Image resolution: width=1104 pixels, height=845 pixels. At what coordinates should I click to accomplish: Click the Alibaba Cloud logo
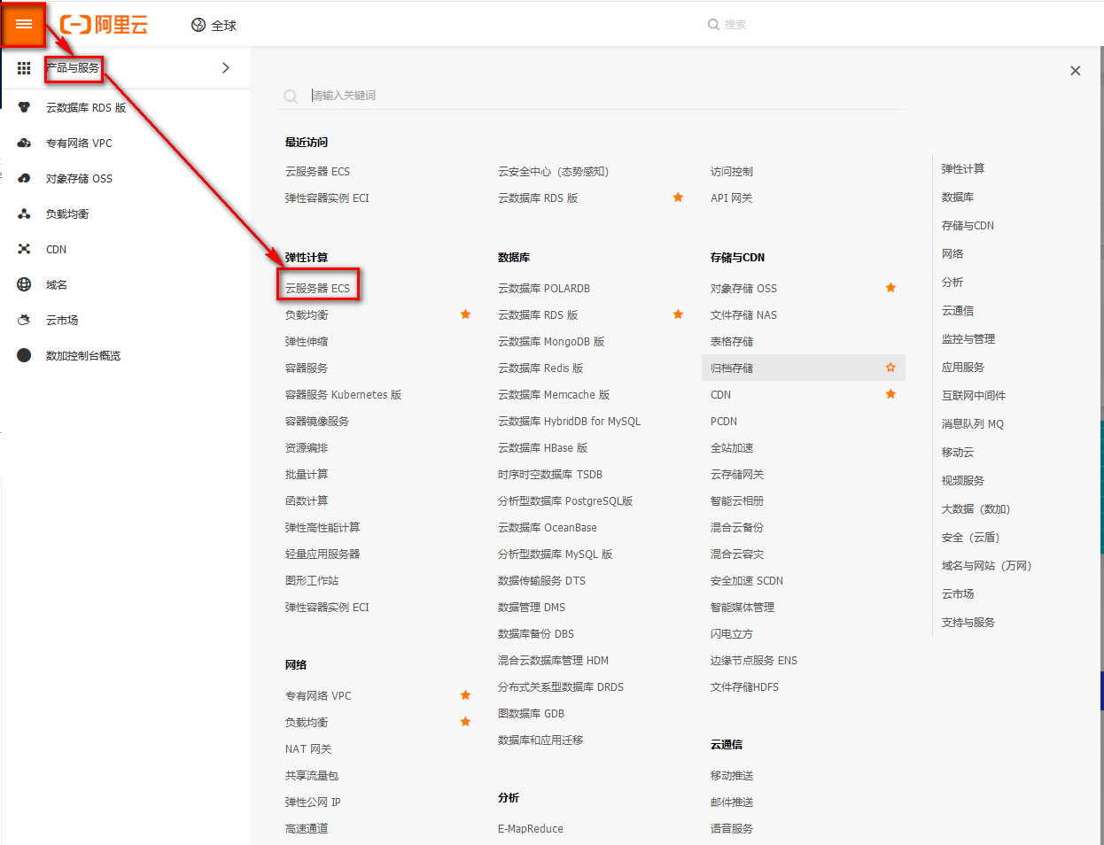[104, 25]
